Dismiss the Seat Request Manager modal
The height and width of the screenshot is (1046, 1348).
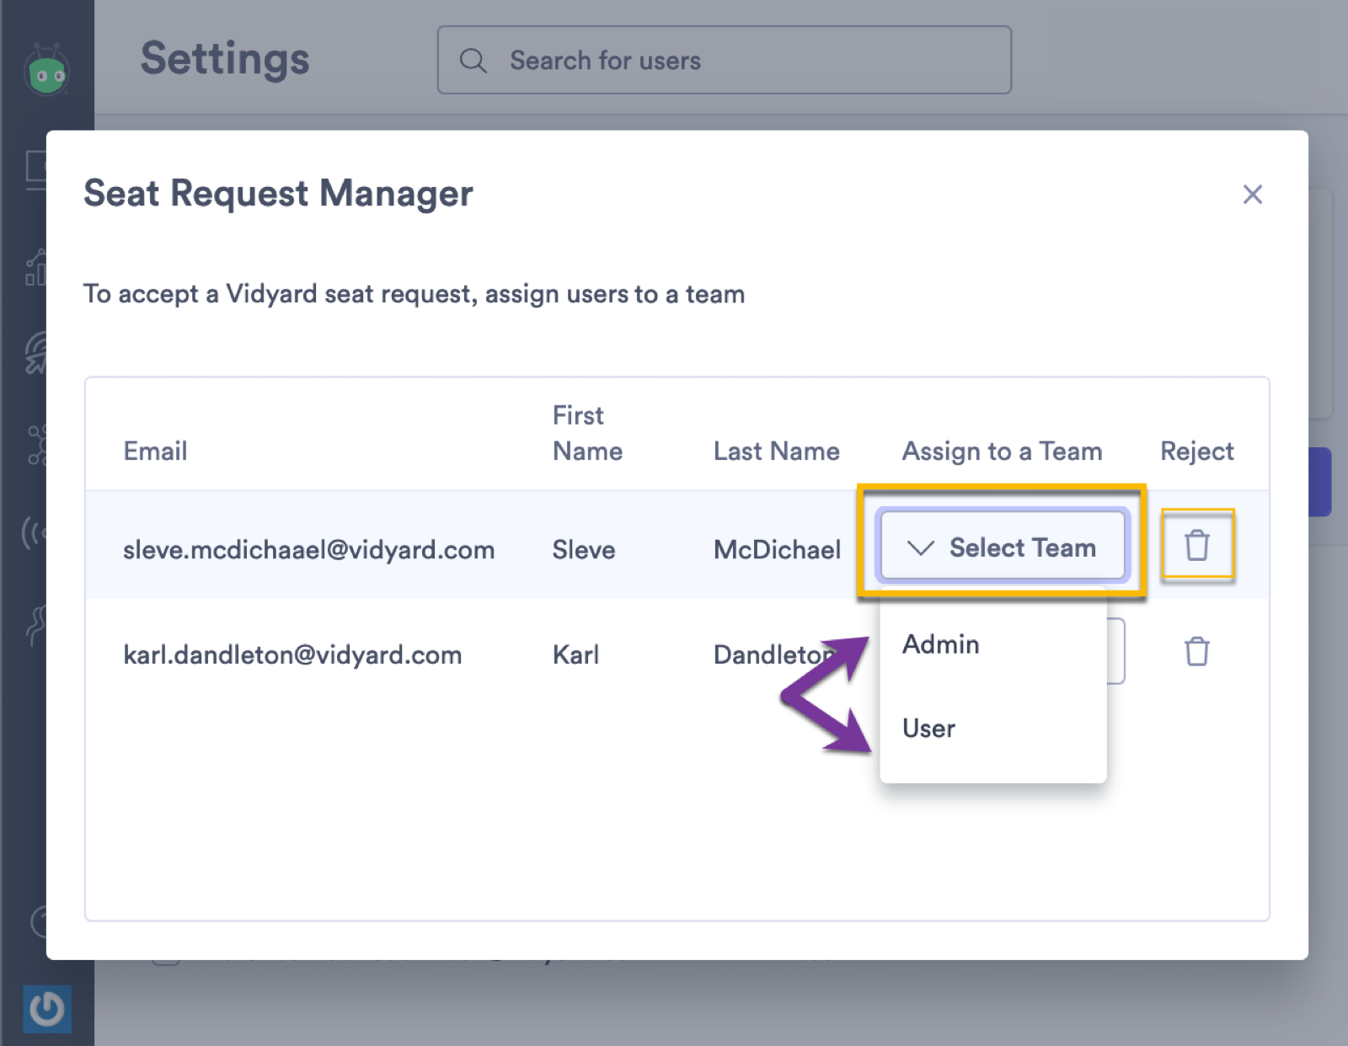pos(1253,195)
